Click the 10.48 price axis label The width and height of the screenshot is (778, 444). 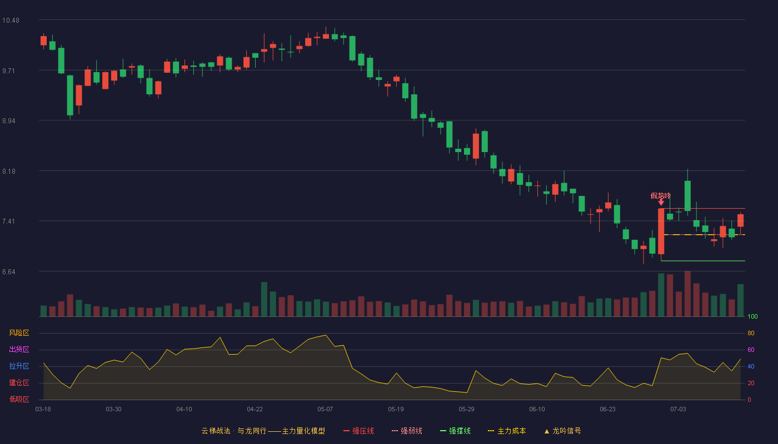click(11, 21)
